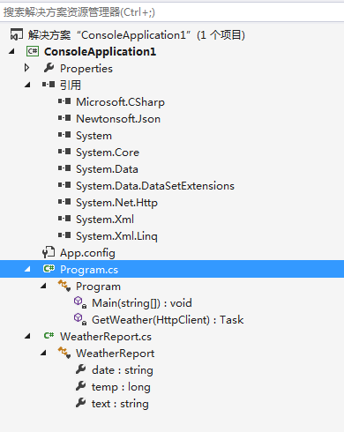Select the System reference label
Screen dimensions: 344x432
(x=93, y=136)
